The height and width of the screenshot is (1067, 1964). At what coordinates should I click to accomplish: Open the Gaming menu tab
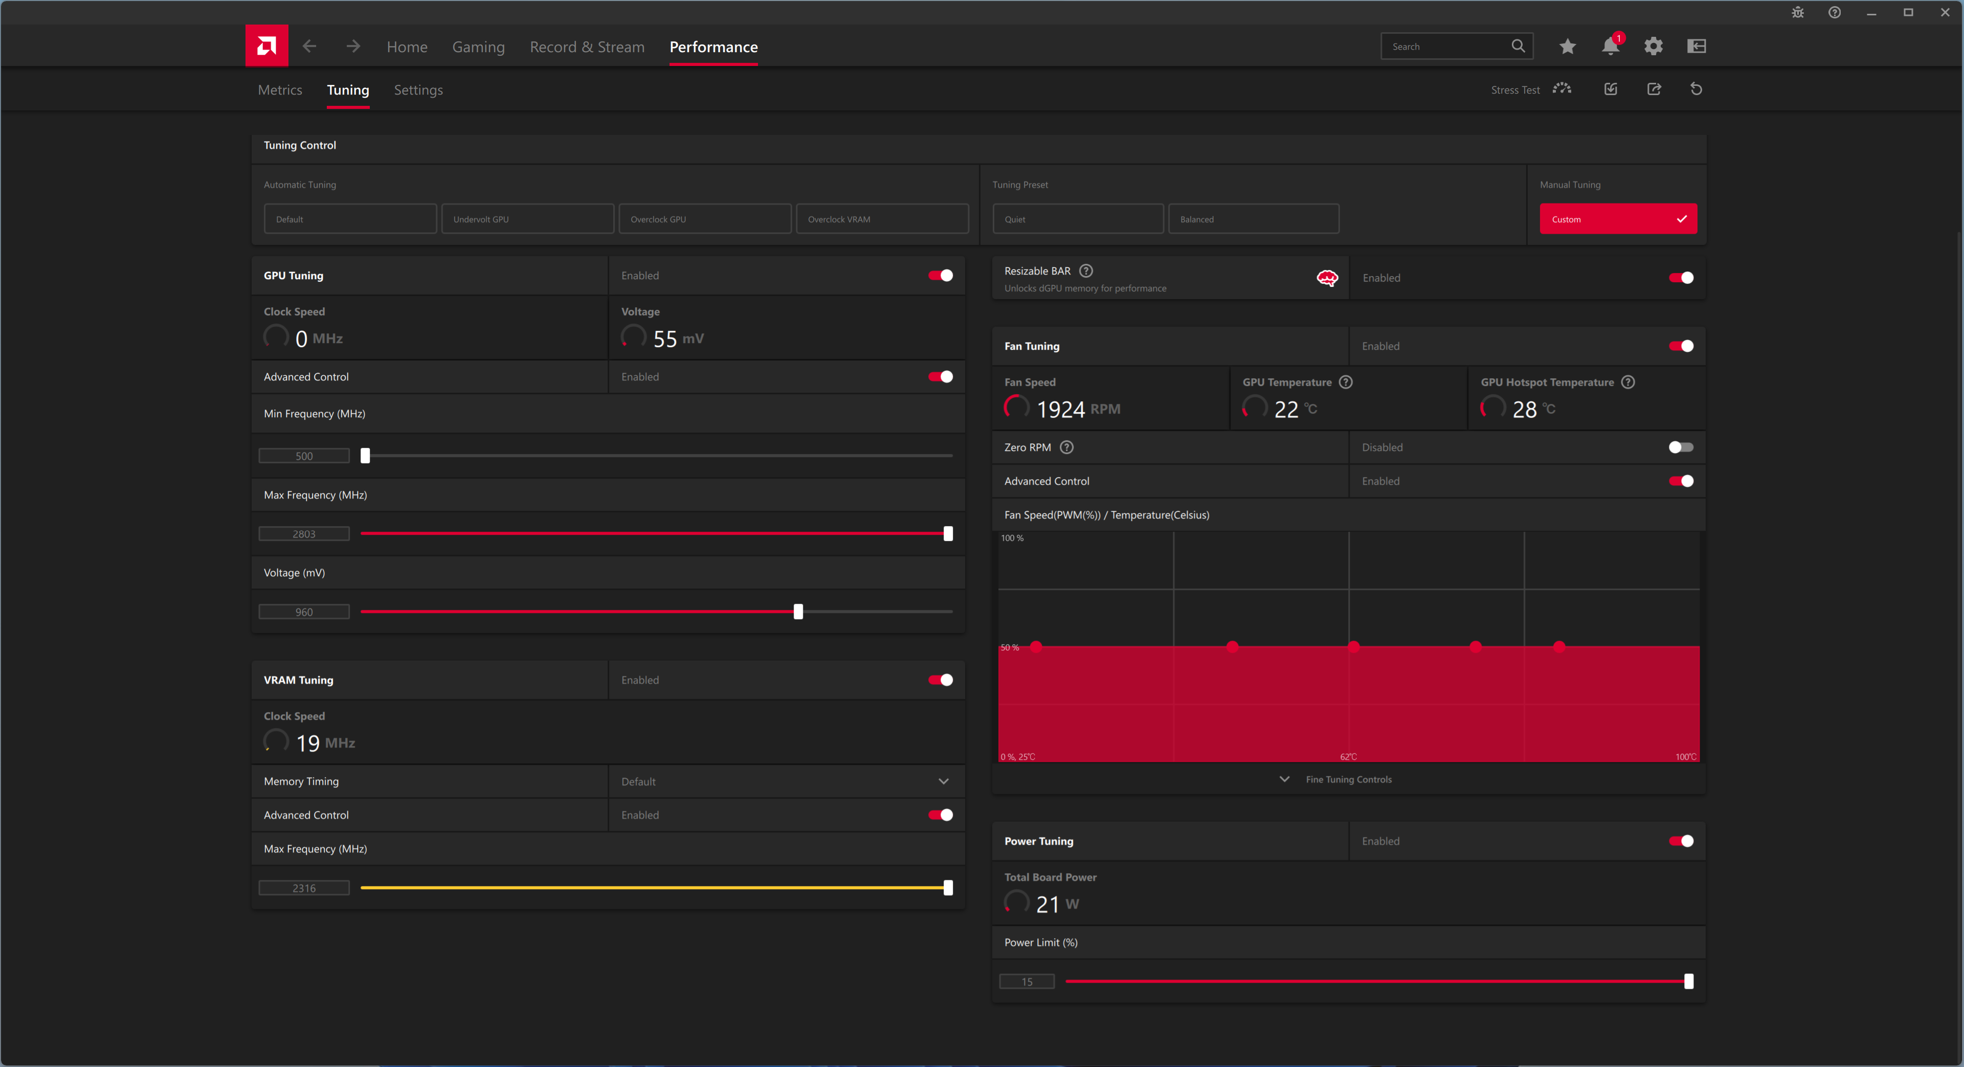tap(478, 47)
